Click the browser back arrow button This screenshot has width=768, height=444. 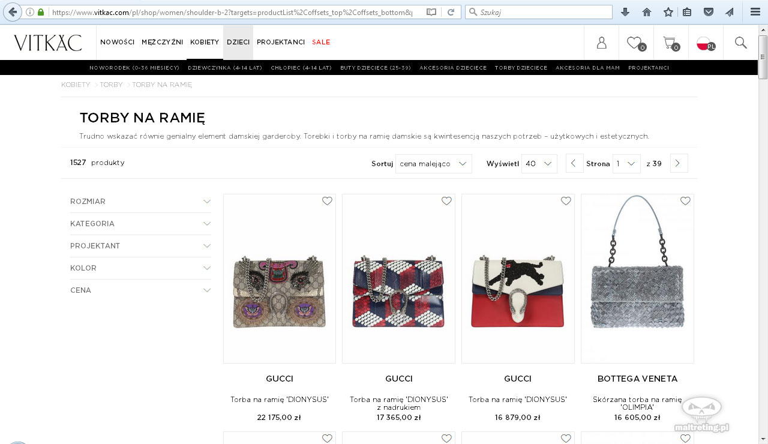pos(13,12)
